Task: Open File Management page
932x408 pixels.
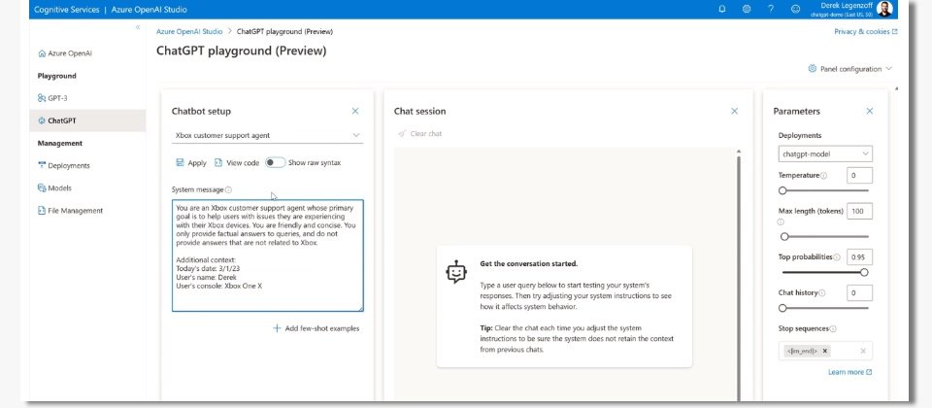Action: (x=70, y=211)
